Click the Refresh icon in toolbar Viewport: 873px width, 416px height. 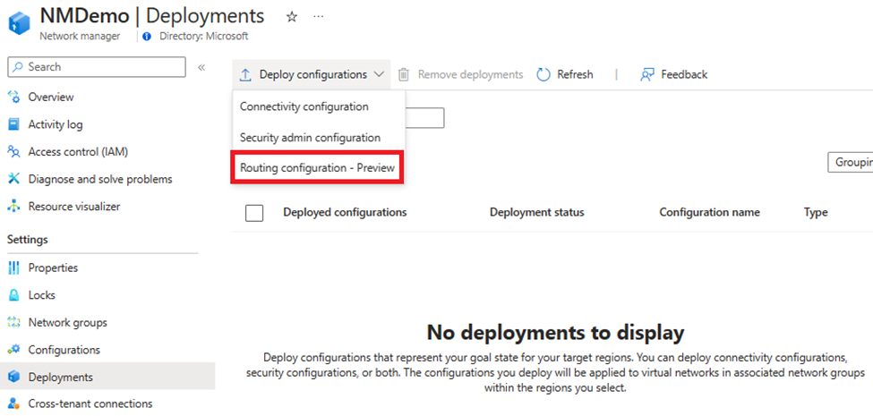(543, 75)
